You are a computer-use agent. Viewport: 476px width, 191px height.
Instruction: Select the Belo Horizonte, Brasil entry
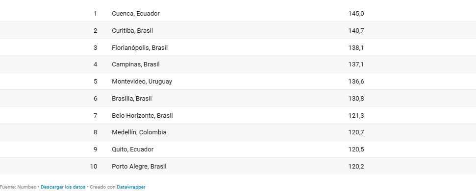[x=142, y=115]
